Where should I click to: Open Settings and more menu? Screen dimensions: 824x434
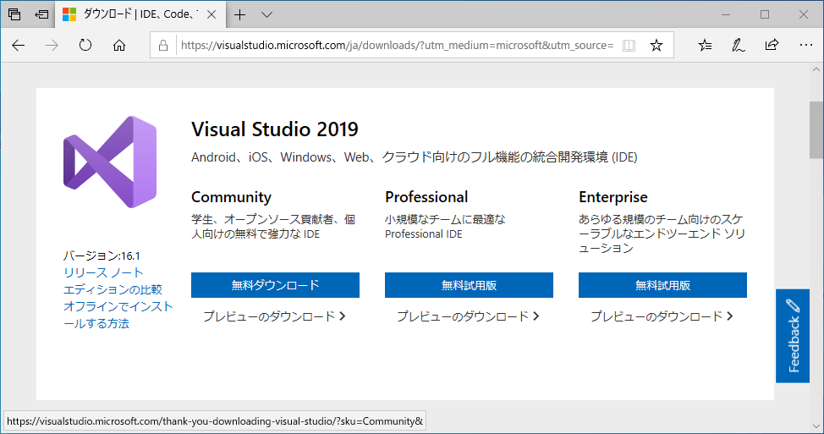pyautogui.click(x=805, y=45)
